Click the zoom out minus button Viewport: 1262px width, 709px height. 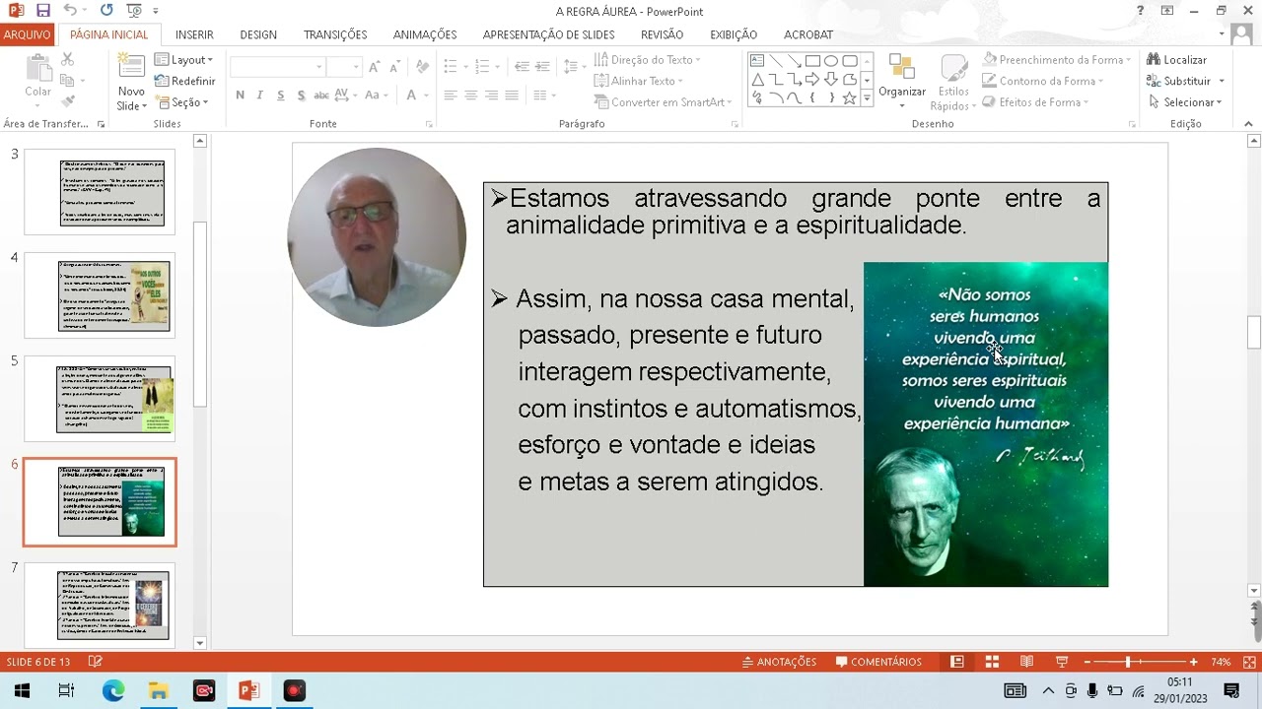click(1087, 662)
